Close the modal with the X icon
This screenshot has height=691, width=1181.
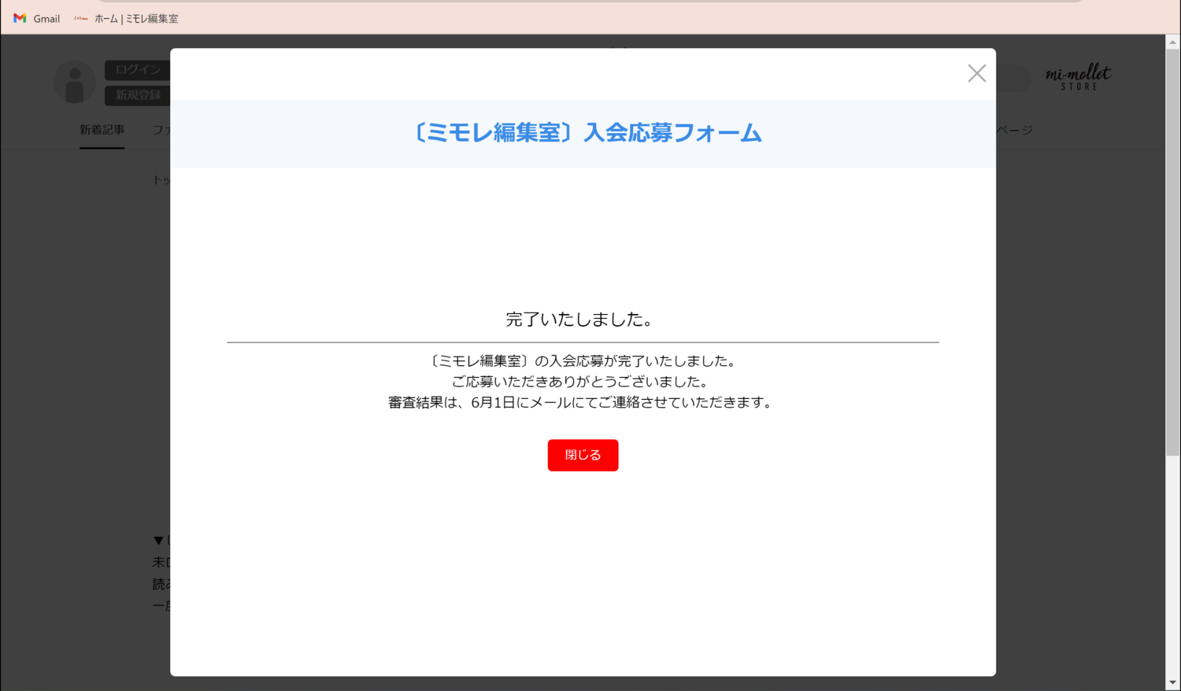[977, 73]
